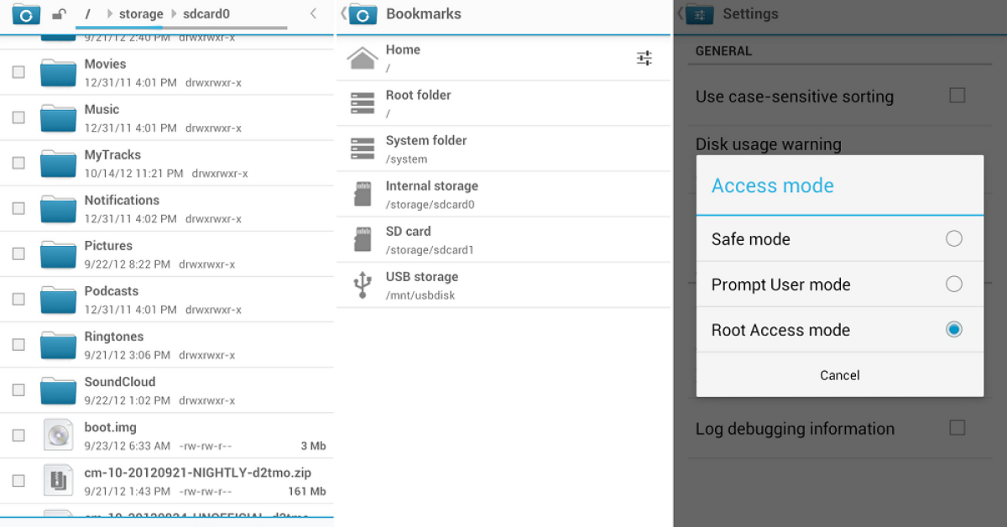The height and width of the screenshot is (527, 1007).
Task: Tap the Home house icon in Bookmarks
Action: [363, 58]
